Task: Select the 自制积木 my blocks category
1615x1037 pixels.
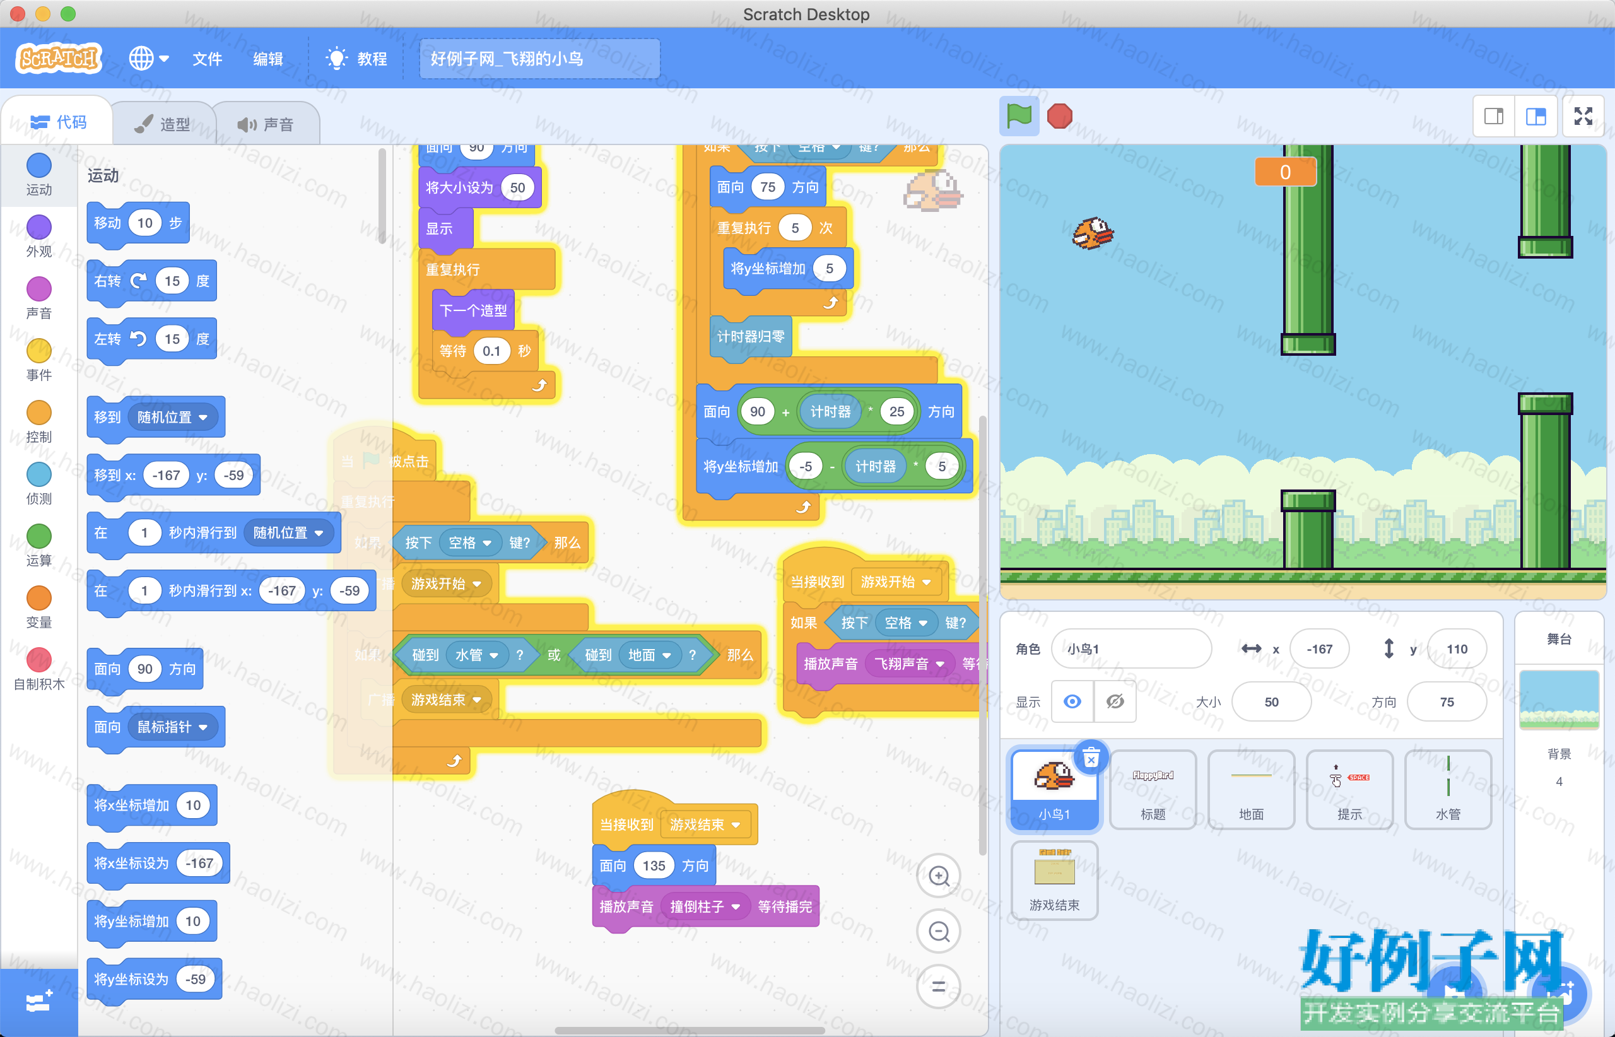Action: pos(39,670)
